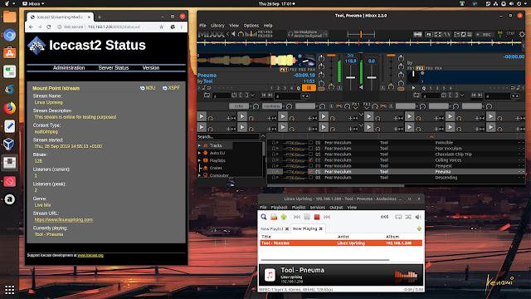The height and width of the screenshot is (299, 531).
Task: Toggle FX1 assignment on deck 1
Action: click(x=284, y=70)
